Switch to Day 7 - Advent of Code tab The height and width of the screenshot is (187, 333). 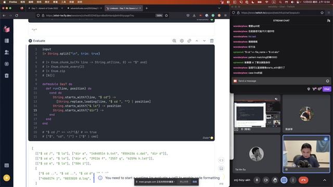pos(45,8)
